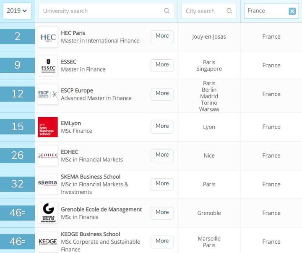
Task: Click ESSEC's Master in Finance program text
Action: (83, 69)
